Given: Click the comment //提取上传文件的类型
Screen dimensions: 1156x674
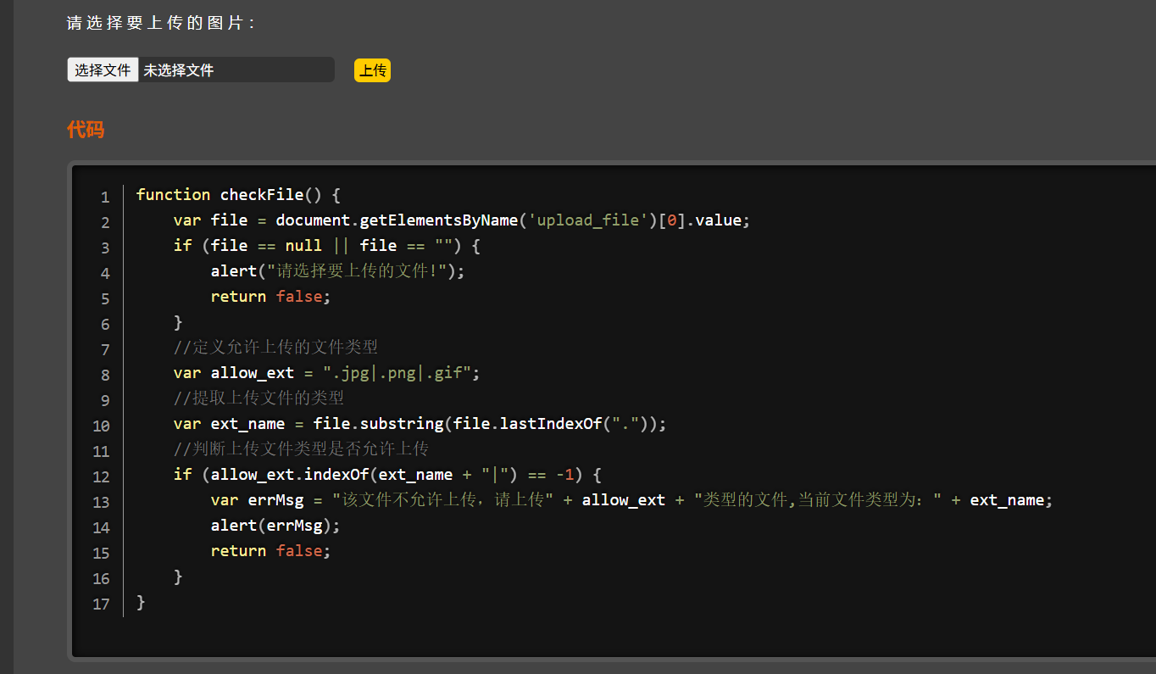Looking at the screenshot, I should 258,398.
